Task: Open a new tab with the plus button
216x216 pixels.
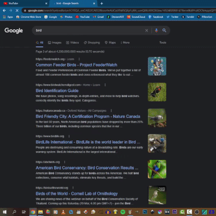Action: [102, 3]
